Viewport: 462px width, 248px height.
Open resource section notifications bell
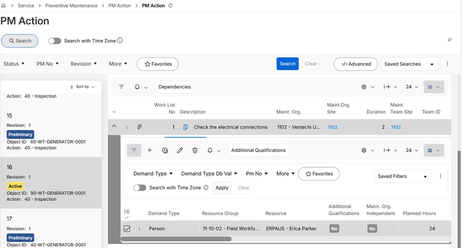(x=210, y=151)
